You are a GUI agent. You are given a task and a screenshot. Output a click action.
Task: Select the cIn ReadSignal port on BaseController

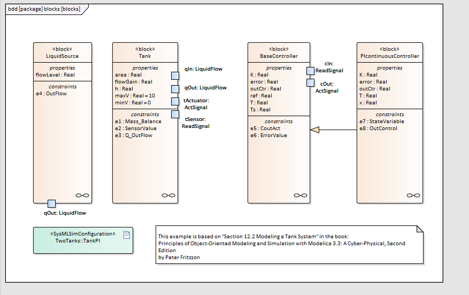click(311, 71)
